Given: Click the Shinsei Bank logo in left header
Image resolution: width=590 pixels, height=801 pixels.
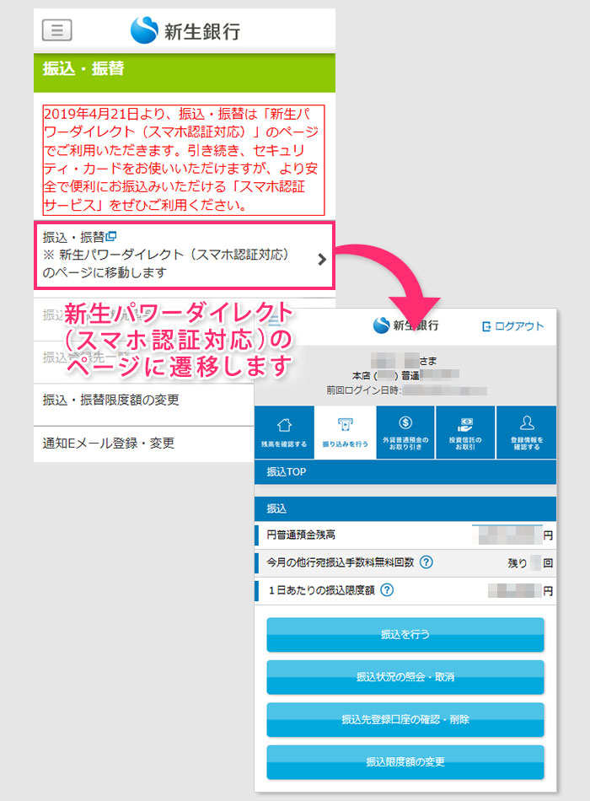Looking at the screenshot, I should pos(185,30).
